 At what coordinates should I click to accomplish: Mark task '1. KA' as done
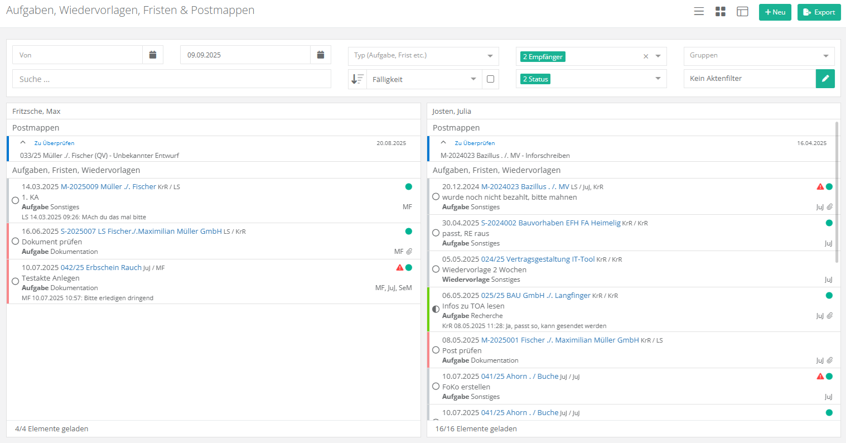16,200
